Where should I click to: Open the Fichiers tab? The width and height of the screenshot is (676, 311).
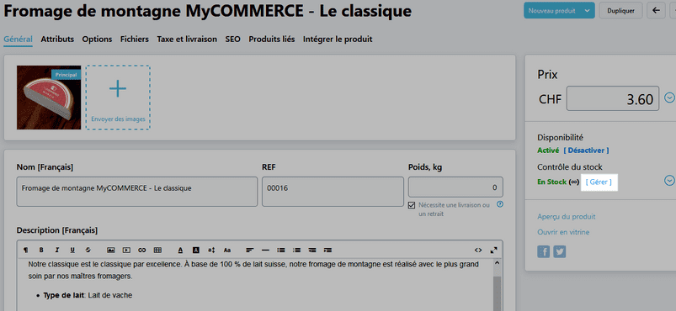tap(135, 40)
